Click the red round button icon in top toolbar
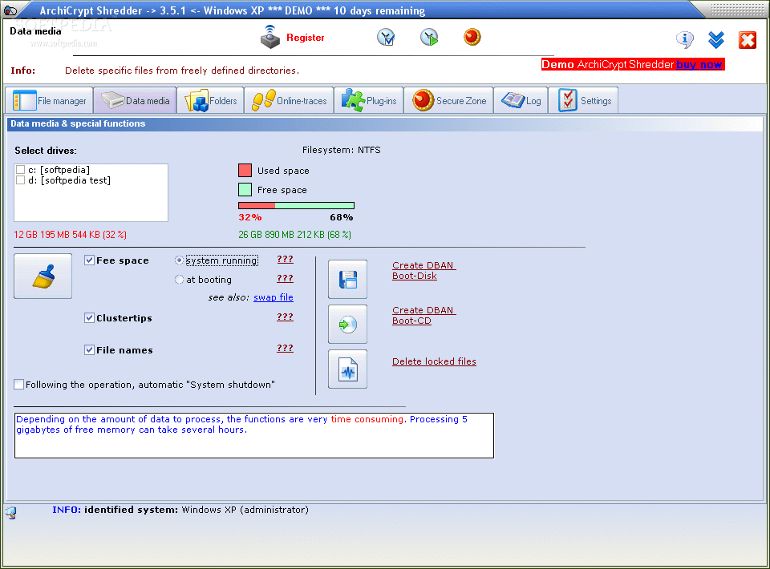 tap(472, 37)
